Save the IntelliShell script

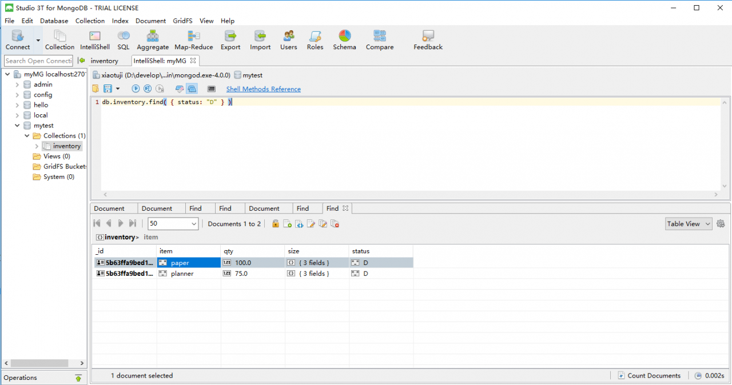(108, 89)
